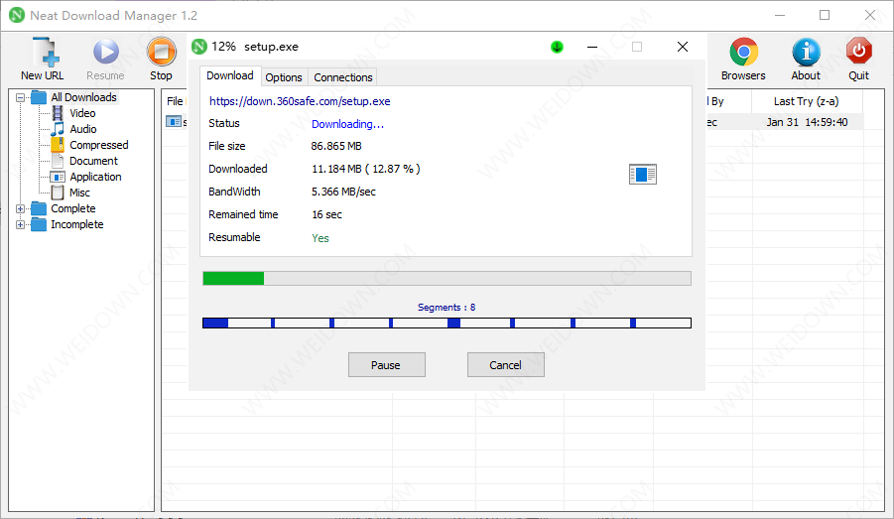Expand the Incomplete tree node
894x519 pixels.
(x=21, y=224)
